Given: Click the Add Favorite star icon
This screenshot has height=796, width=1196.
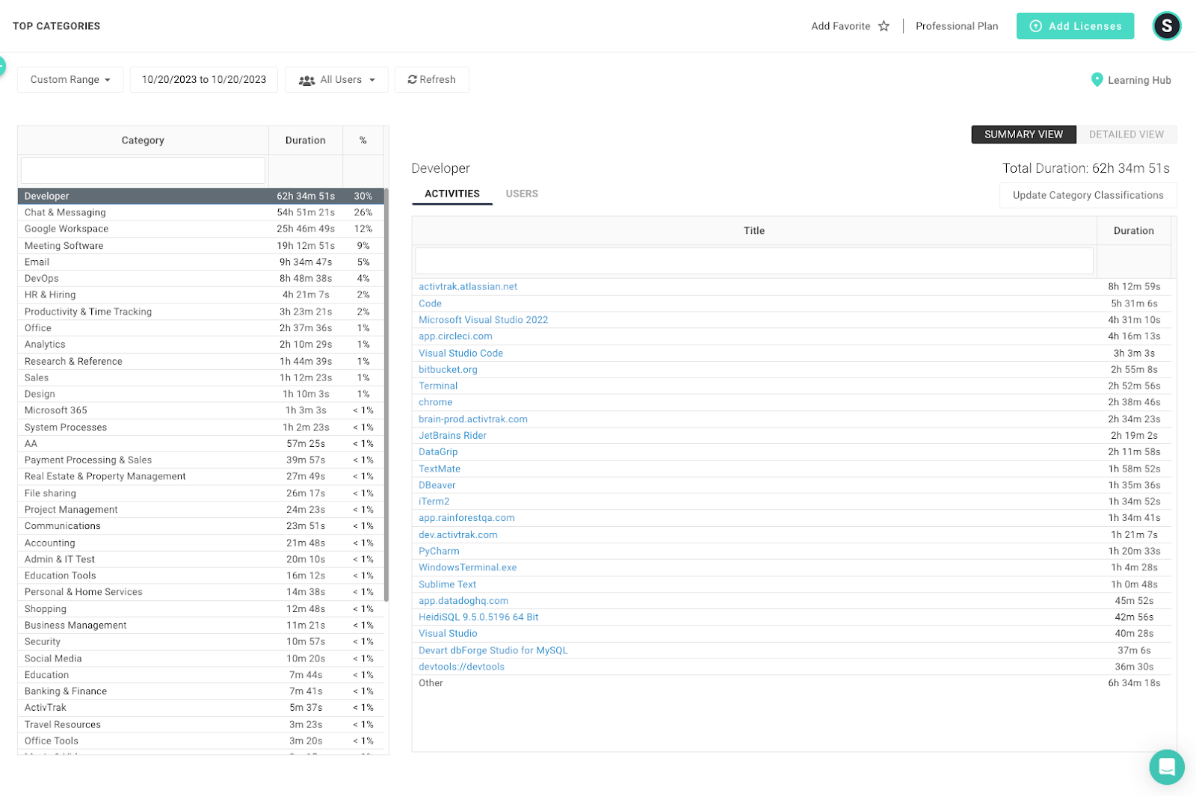Looking at the screenshot, I should tap(884, 26).
